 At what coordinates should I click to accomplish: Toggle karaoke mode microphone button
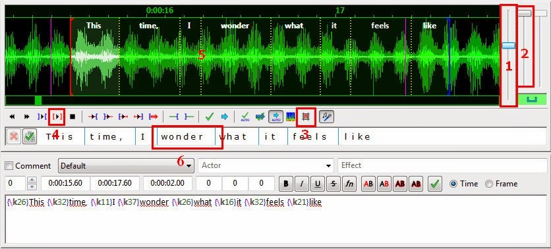tap(326, 117)
